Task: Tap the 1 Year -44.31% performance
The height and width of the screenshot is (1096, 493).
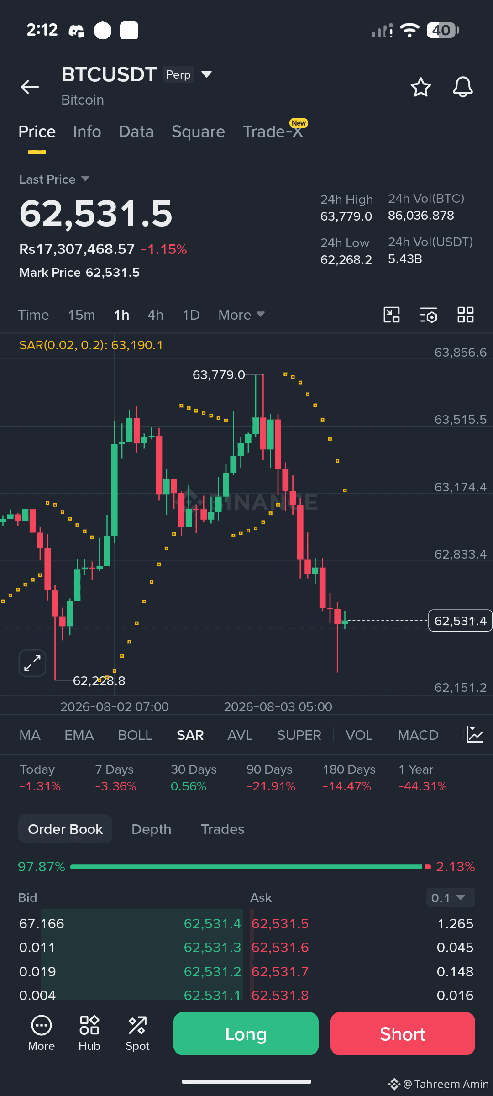Action: [x=423, y=778]
